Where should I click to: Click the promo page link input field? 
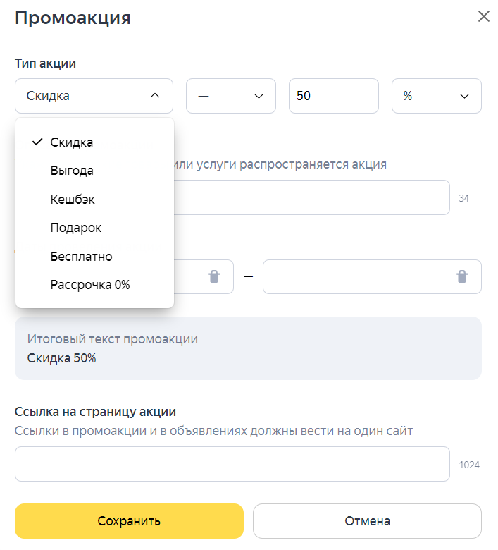click(232, 464)
